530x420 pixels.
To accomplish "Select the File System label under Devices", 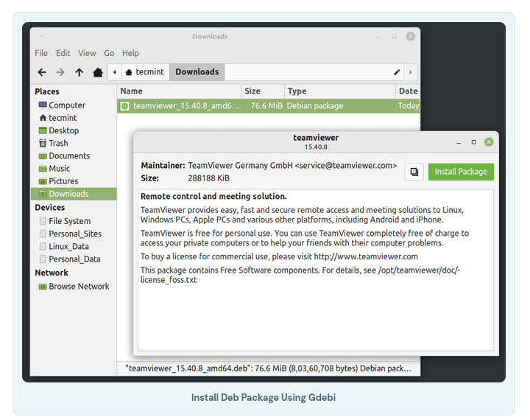I will pos(70,221).
